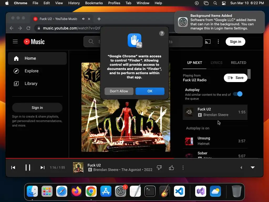269x202 pixels.
Task: Expand volume controls with left arrow
Action: click(241, 168)
